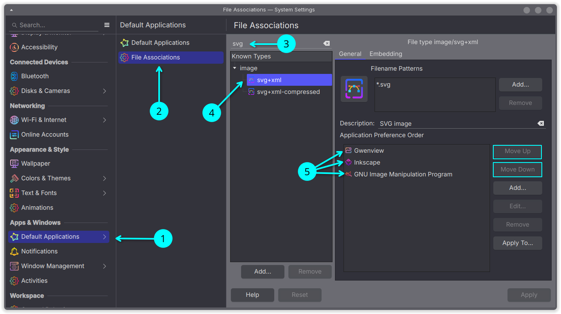Image resolution: width=561 pixels, height=314 pixels.
Task: Click the Inkscape application icon
Action: tap(348, 163)
